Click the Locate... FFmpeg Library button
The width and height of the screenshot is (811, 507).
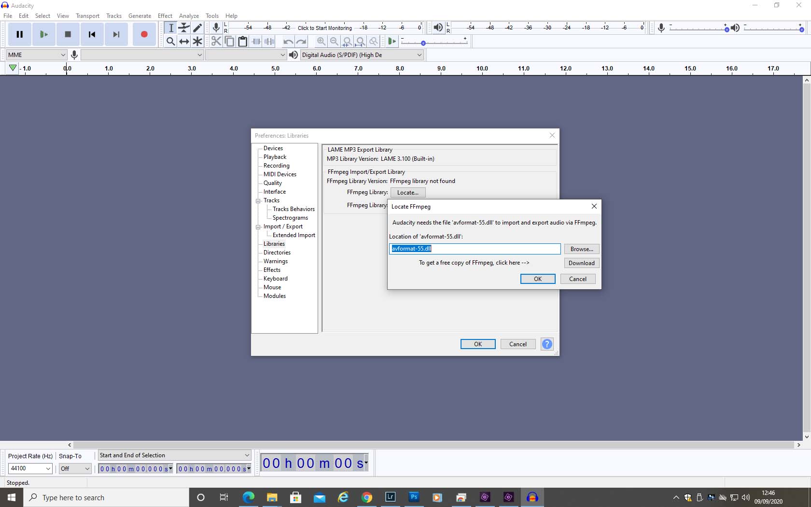pyautogui.click(x=408, y=193)
